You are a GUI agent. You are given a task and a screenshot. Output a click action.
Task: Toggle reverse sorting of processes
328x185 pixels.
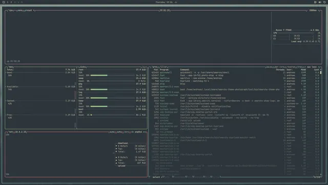point(291,67)
